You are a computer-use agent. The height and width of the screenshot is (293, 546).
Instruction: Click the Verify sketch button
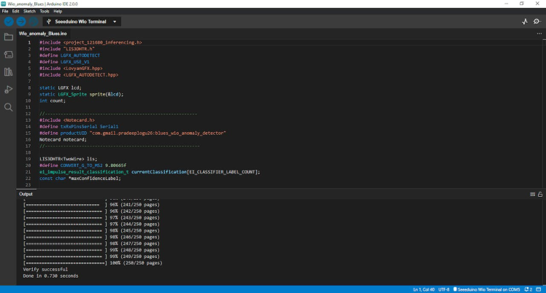tap(9, 22)
